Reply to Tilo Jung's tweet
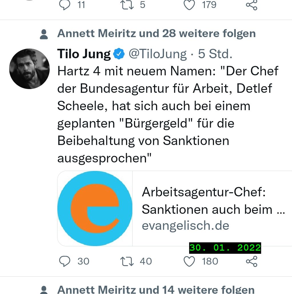The width and height of the screenshot is (292, 294). tap(65, 261)
